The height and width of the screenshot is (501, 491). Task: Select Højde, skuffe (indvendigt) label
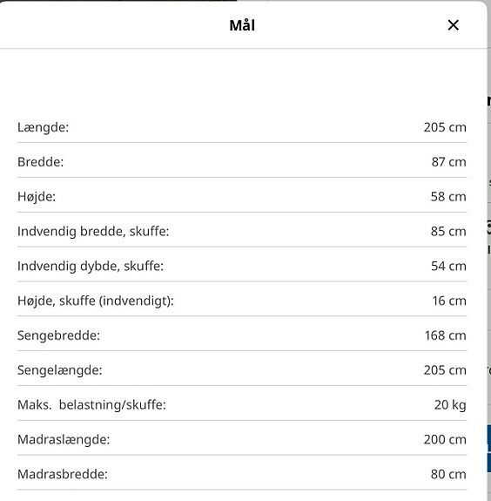[x=96, y=301]
